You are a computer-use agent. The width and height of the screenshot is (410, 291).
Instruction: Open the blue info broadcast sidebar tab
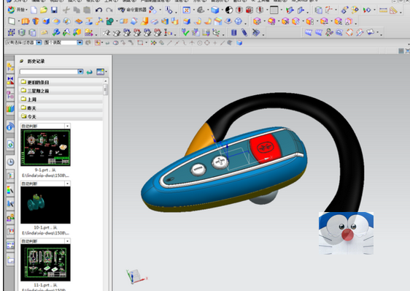(x=10, y=126)
